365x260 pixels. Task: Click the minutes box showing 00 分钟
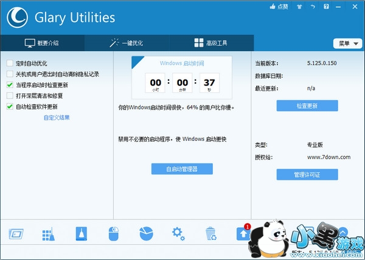point(182,83)
